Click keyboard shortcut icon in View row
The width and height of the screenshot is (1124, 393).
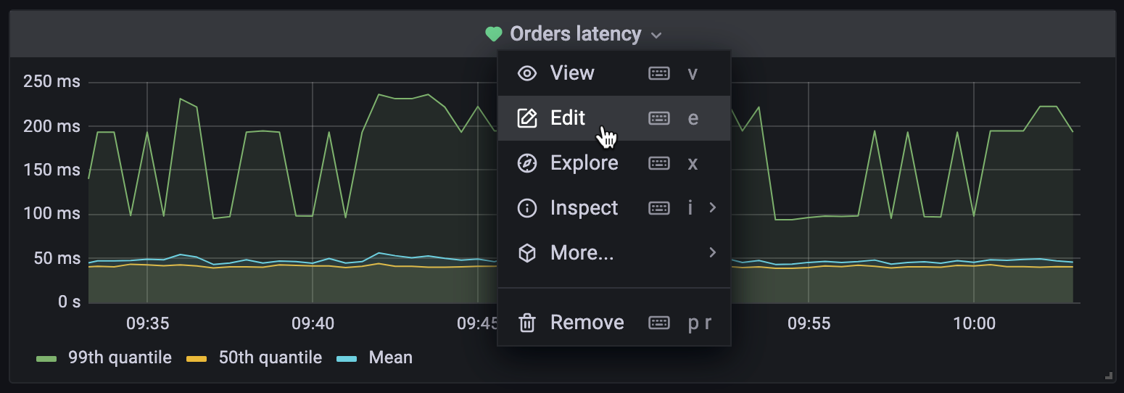[x=658, y=73]
